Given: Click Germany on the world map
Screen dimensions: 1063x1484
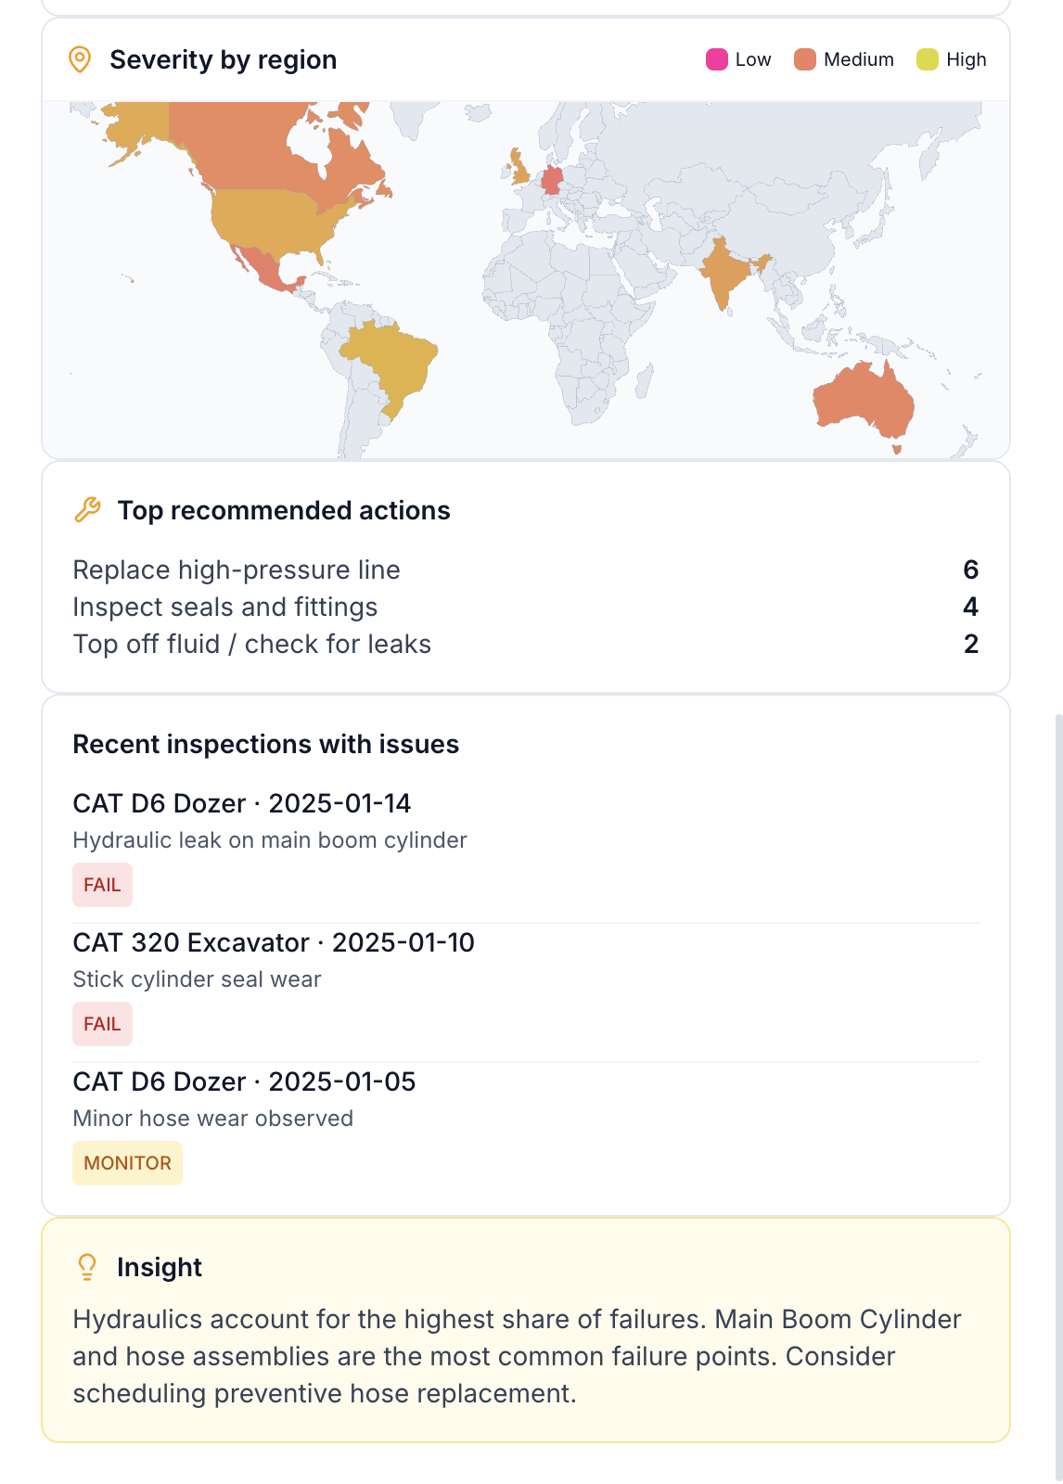Looking at the screenshot, I should [552, 179].
